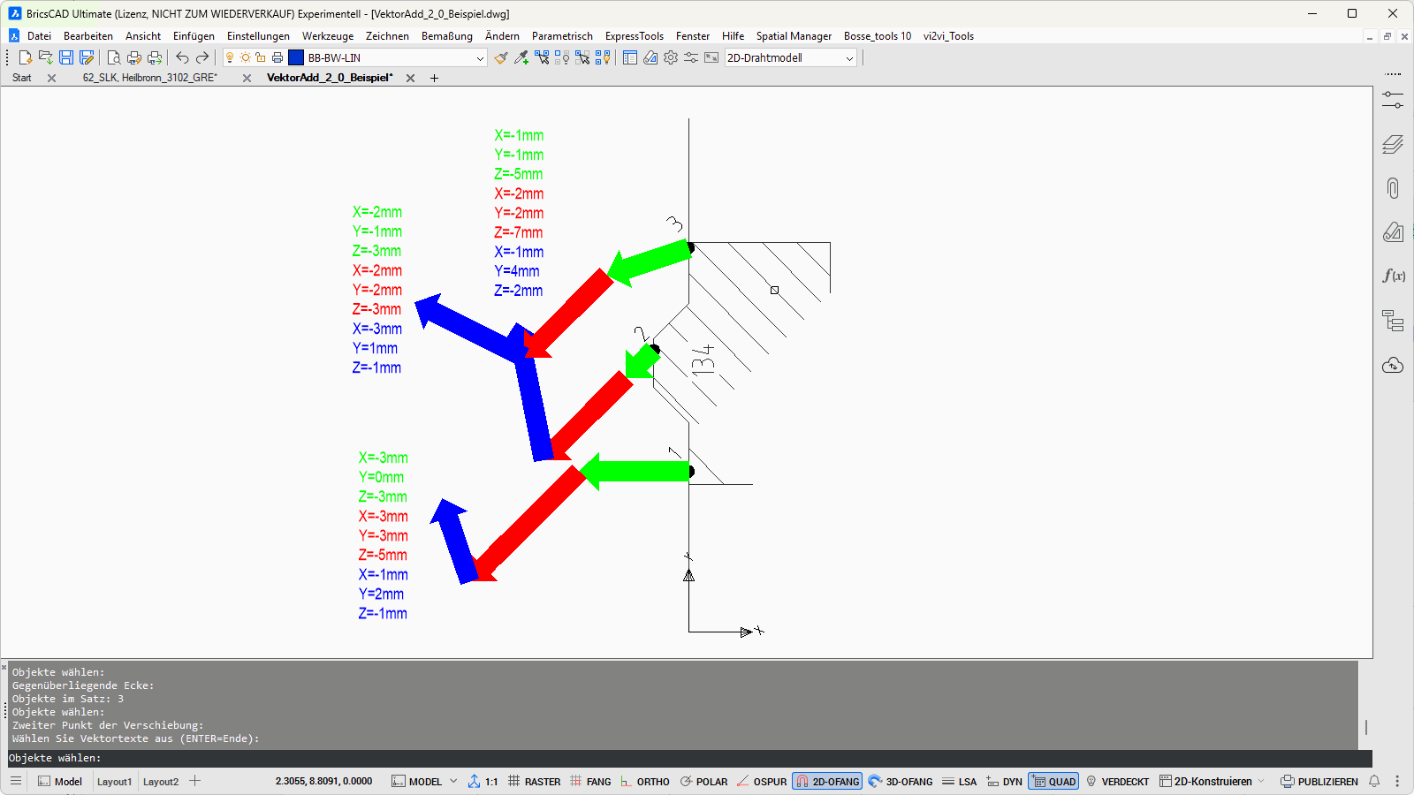Toggle ORTHO mode in status bar
This screenshot has height=795, width=1414.
click(x=645, y=782)
